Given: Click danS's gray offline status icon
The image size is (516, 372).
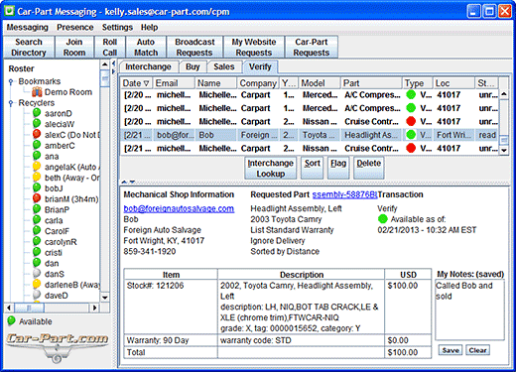Looking at the screenshot, I should (x=37, y=274).
